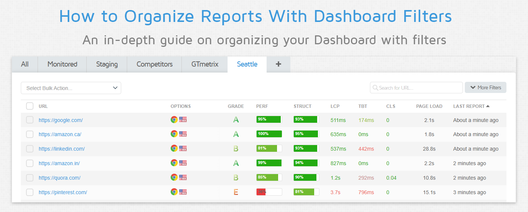The width and height of the screenshot is (528, 212).
Task: Click the Chrome browser icon in google.com row
Action: 174,120
